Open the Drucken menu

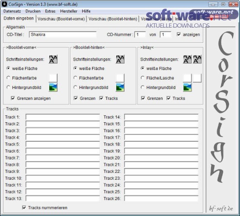pos(33,11)
